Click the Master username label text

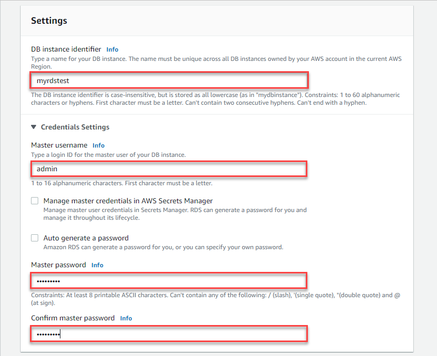click(59, 145)
